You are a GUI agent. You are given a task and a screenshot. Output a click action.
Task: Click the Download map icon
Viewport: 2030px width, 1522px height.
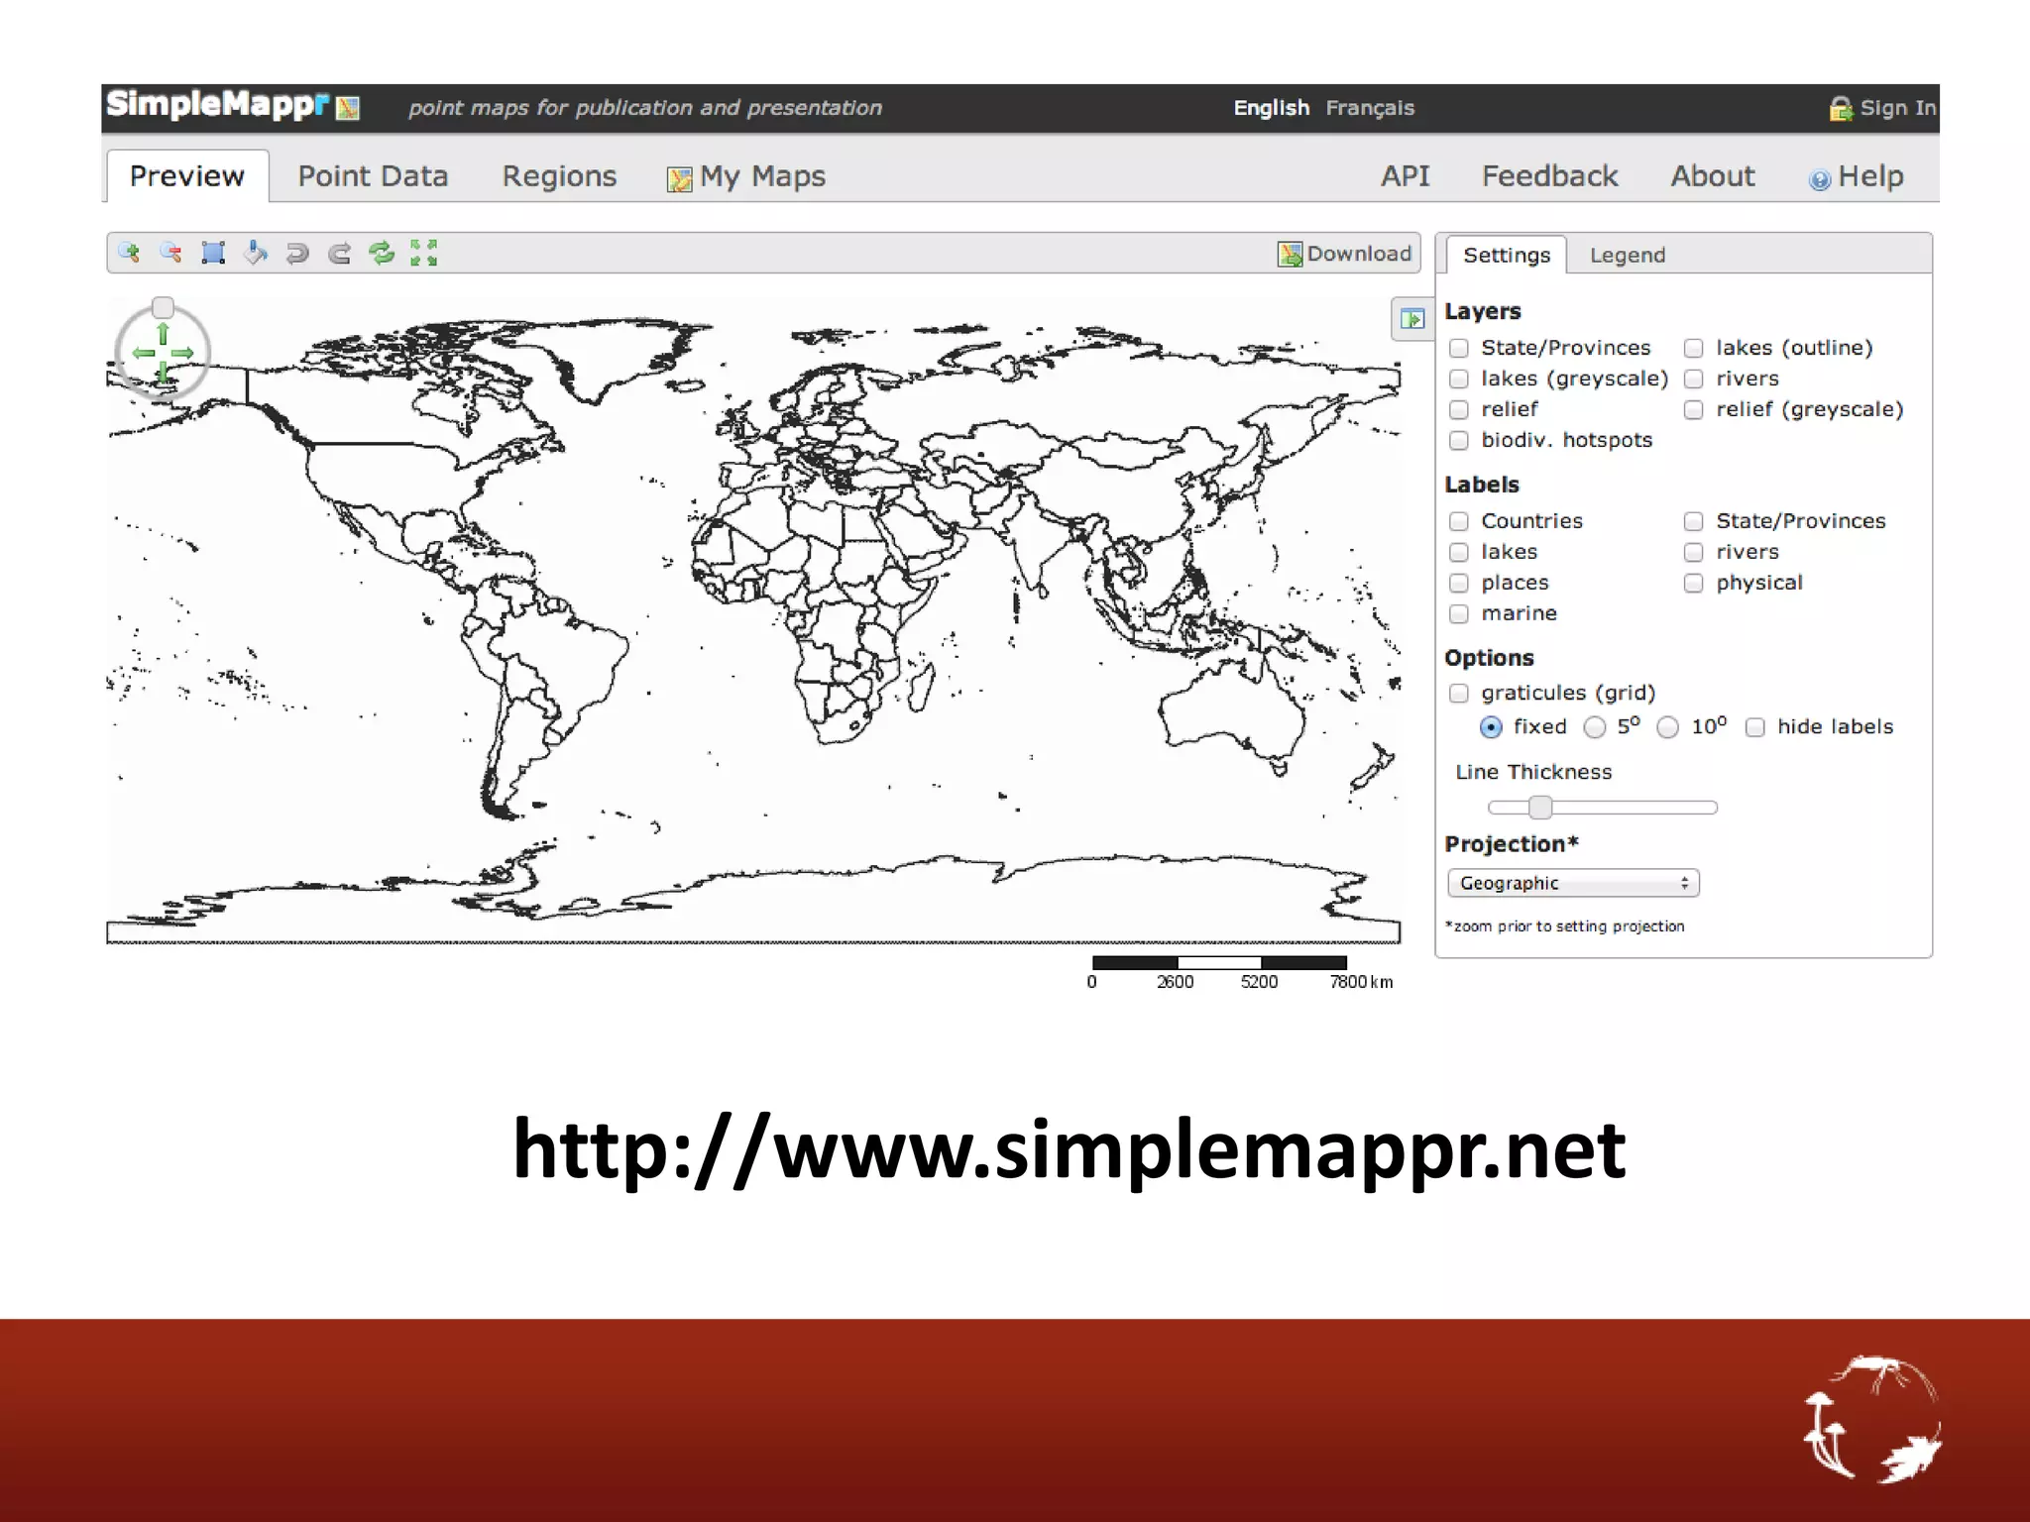coord(1290,255)
